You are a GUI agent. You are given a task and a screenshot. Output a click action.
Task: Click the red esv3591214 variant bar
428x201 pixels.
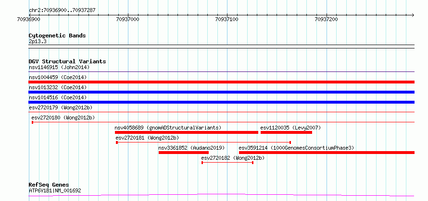point(327,153)
